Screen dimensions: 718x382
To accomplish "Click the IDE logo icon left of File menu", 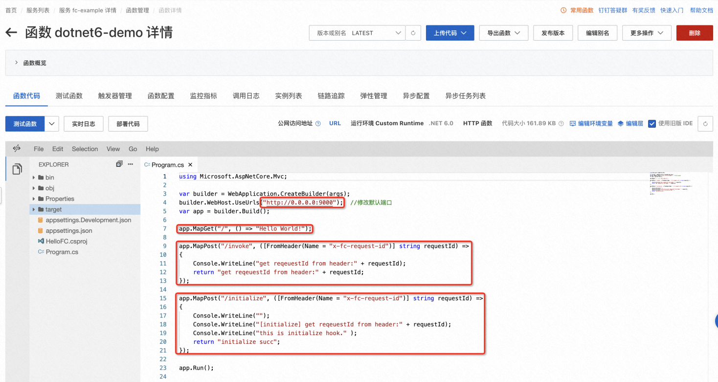I will coord(17,149).
